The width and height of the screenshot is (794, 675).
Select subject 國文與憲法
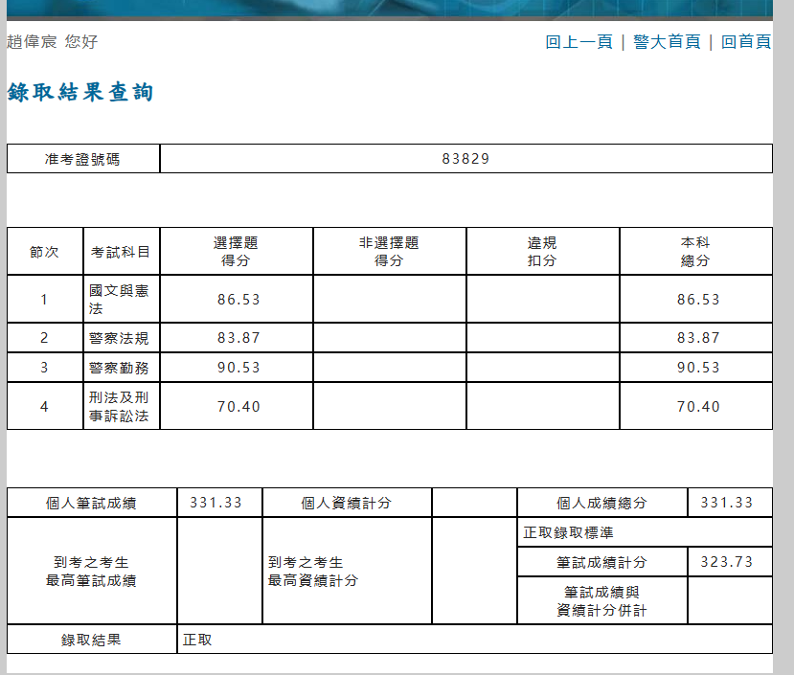click(x=119, y=300)
